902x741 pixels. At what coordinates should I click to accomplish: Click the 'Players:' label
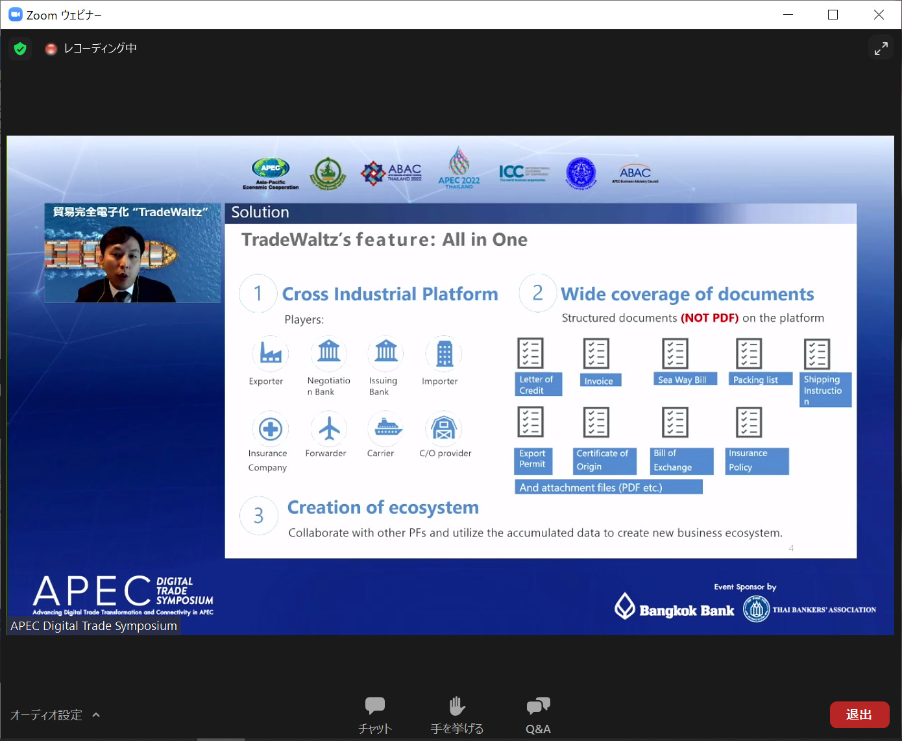pos(304,320)
